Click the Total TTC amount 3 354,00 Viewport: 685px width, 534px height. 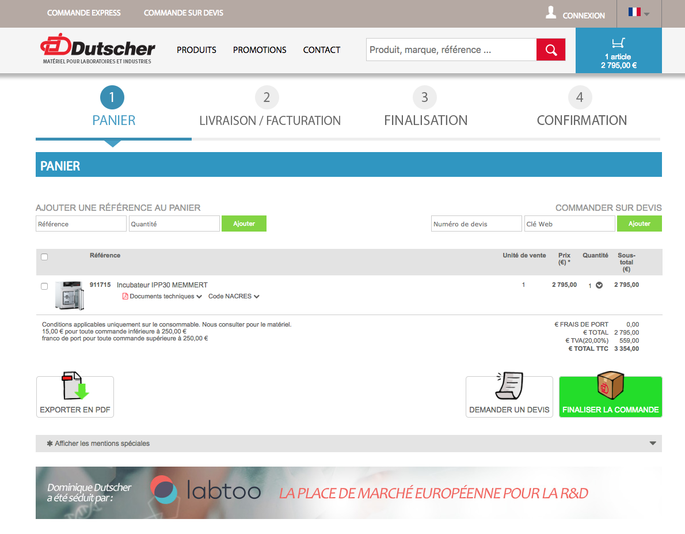626,349
